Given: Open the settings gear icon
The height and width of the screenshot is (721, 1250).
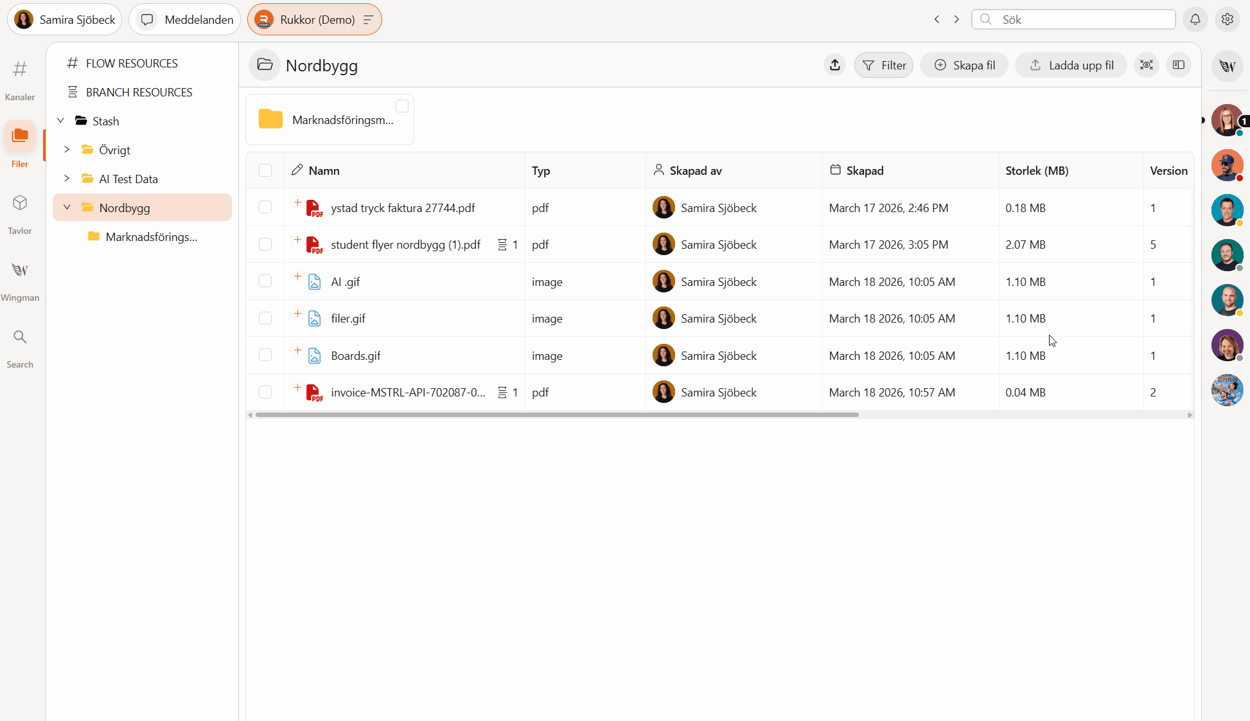Looking at the screenshot, I should (x=1227, y=19).
